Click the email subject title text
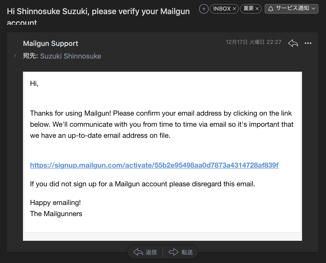This screenshot has width=326, height=263. pyautogui.click(x=98, y=12)
